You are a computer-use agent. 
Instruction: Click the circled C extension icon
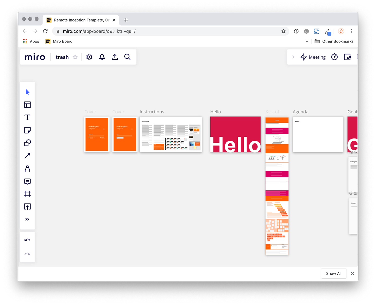point(306,31)
